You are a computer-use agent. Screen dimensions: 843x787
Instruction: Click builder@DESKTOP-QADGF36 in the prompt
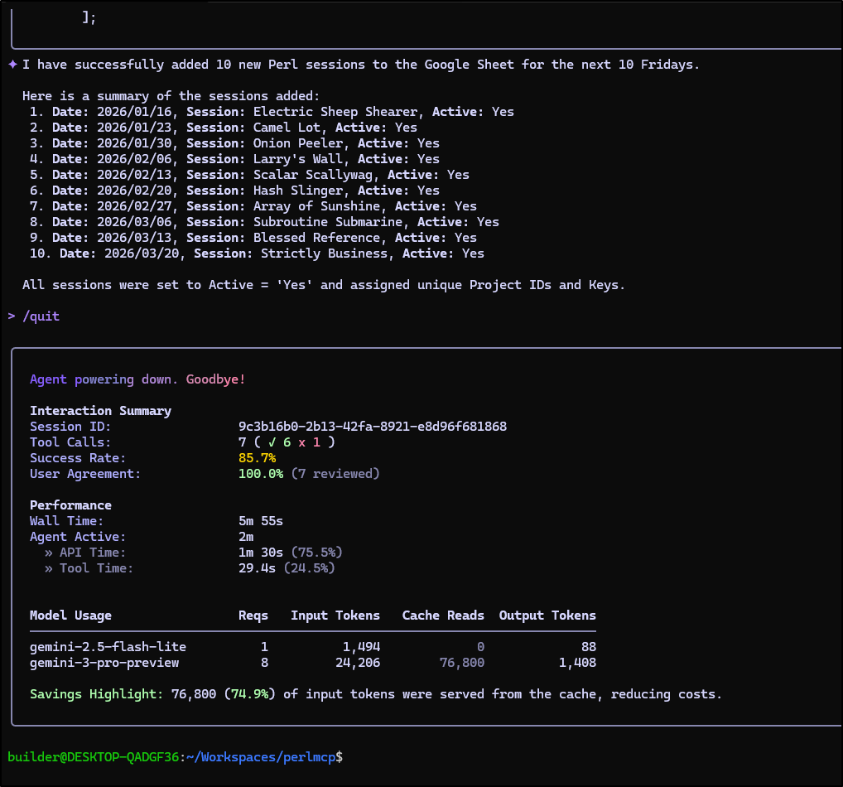[94, 756]
